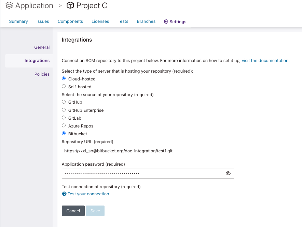Click in the Repository URL field

pos(148,151)
